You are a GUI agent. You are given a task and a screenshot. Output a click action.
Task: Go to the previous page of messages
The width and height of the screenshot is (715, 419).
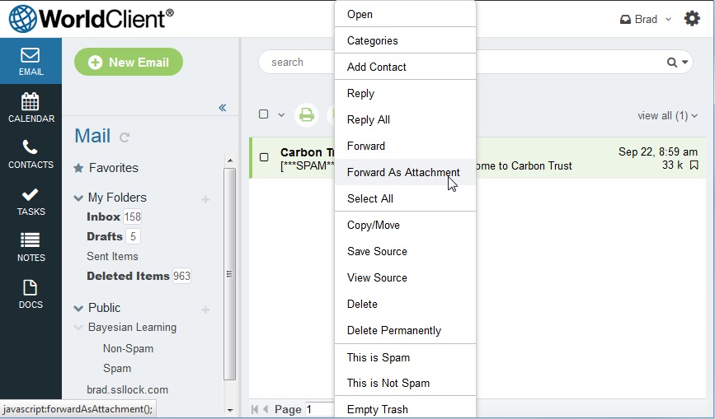click(266, 409)
